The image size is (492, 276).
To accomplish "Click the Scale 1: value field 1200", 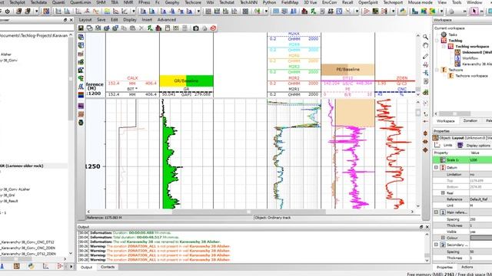I will [x=480, y=160].
